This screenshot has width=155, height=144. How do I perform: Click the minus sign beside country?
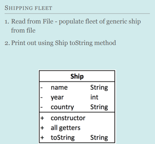(x=42, y=107)
